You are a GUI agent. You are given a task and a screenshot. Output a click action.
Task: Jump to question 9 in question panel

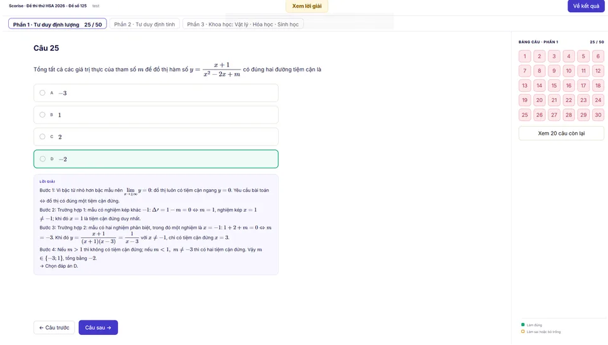[x=554, y=70]
